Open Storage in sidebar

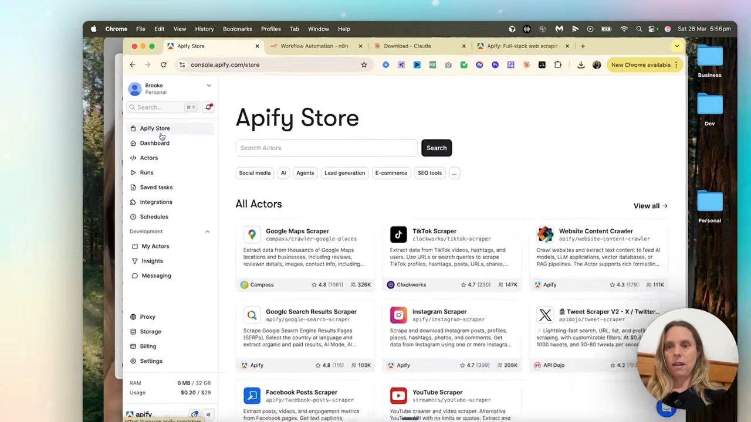click(x=150, y=331)
